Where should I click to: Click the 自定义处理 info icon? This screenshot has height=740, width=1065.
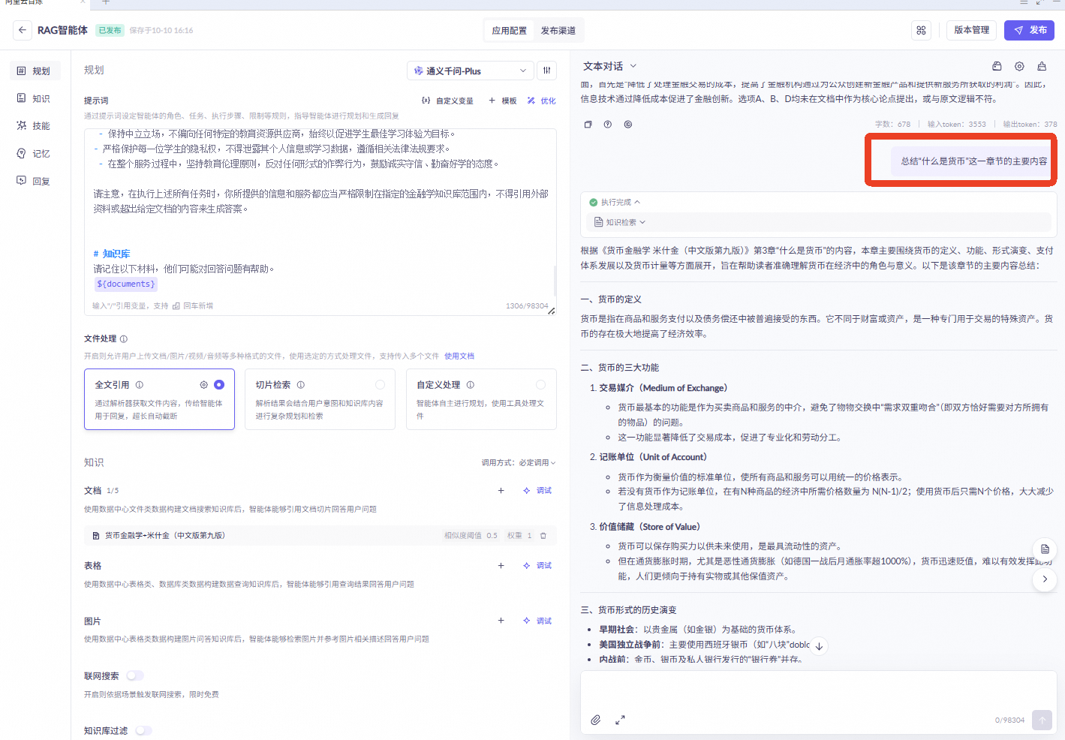(471, 385)
